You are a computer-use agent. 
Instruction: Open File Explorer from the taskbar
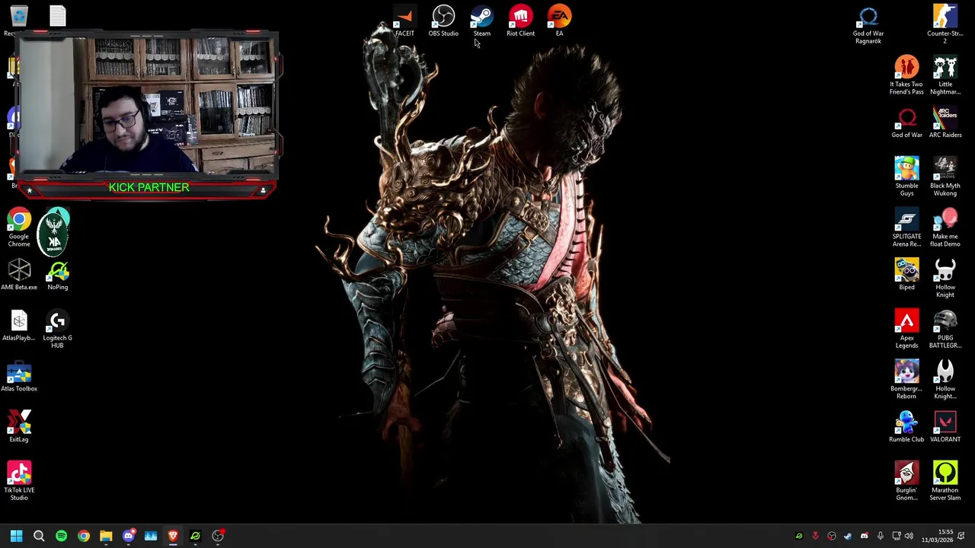tap(106, 536)
